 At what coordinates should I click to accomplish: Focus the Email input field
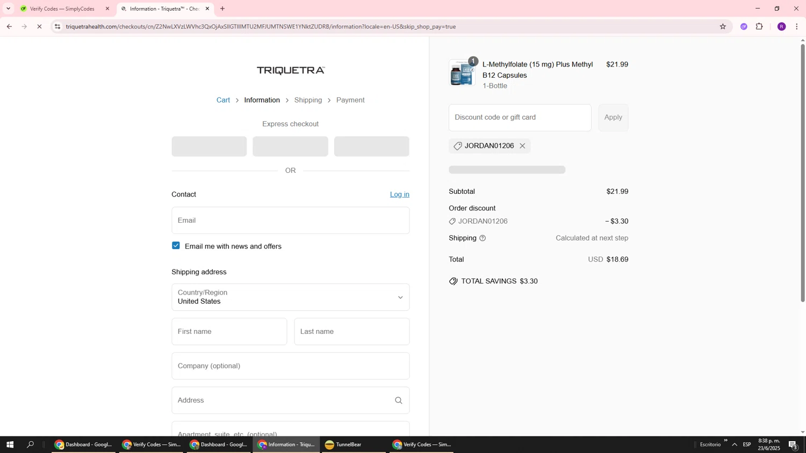pos(290,221)
